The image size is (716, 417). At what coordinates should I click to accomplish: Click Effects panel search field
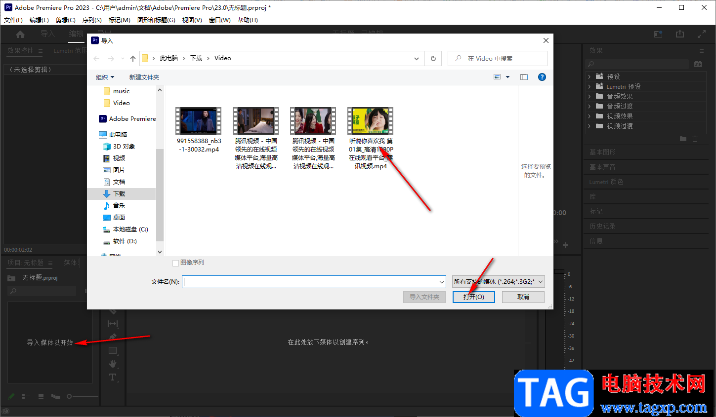[637, 64]
